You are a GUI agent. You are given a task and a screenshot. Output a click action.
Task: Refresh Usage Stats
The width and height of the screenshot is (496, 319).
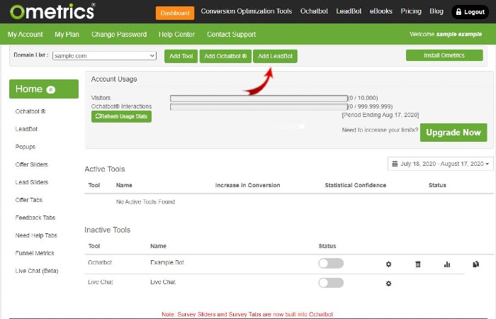121,116
